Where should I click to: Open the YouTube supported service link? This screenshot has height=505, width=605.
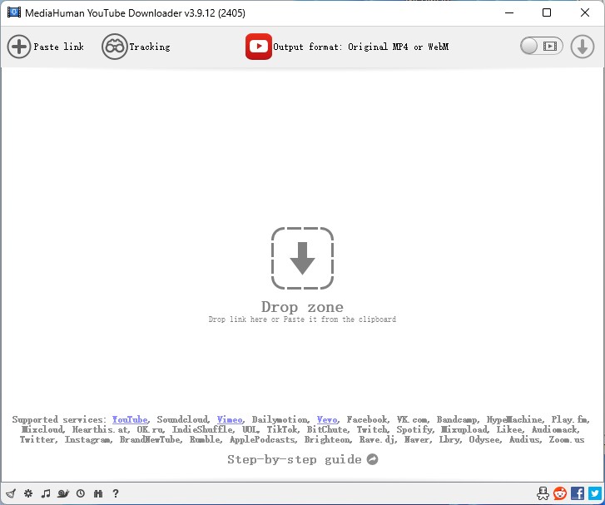coord(130,419)
